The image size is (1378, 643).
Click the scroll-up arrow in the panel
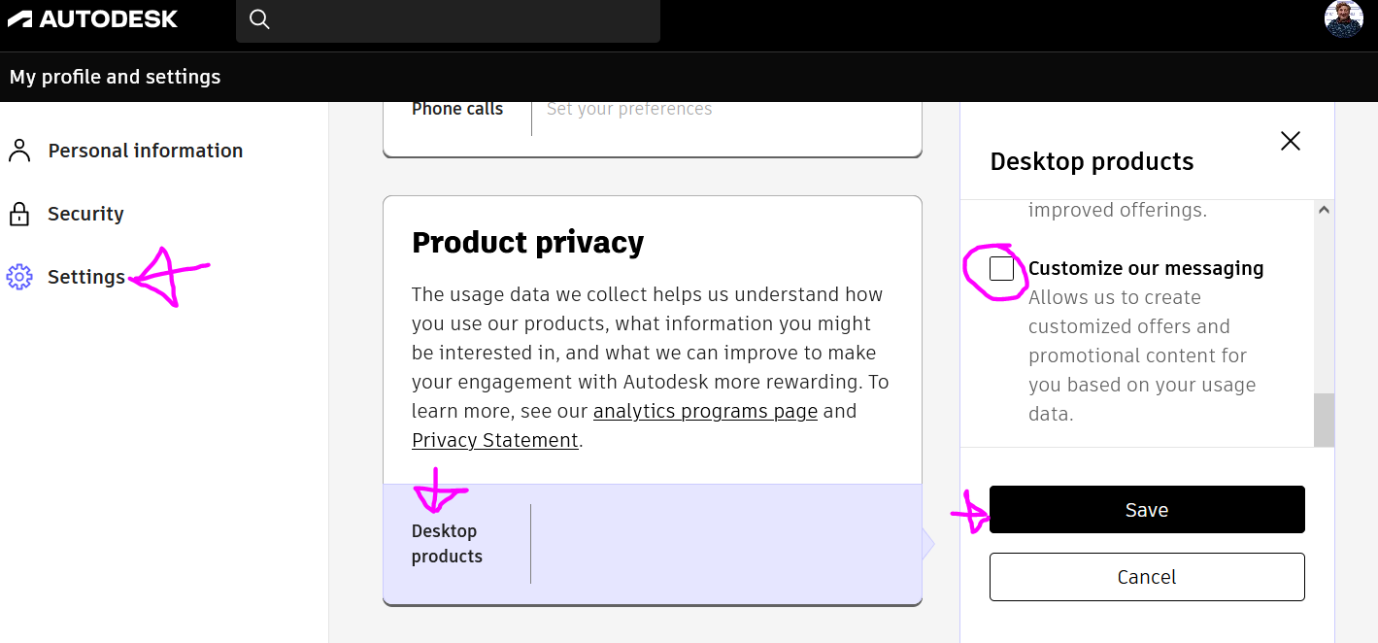pos(1324,209)
